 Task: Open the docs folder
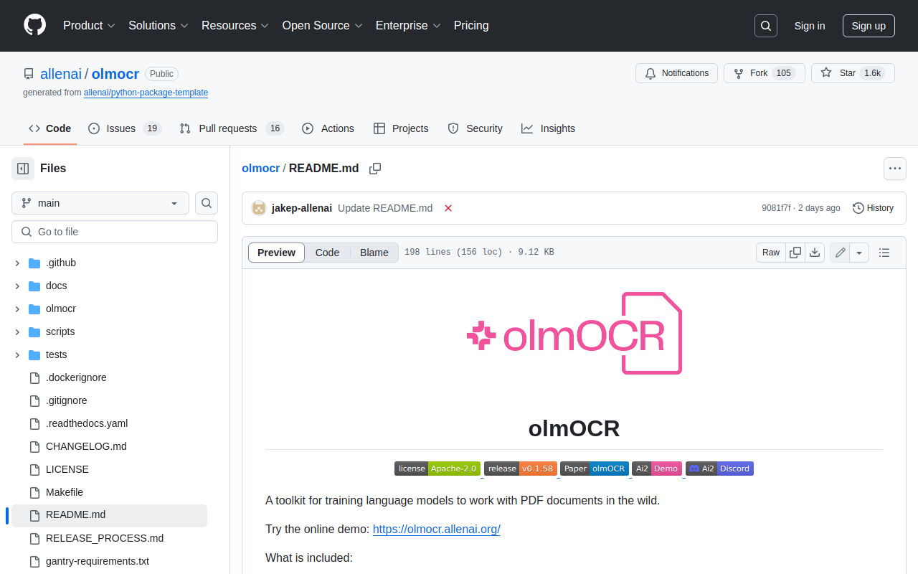click(56, 286)
